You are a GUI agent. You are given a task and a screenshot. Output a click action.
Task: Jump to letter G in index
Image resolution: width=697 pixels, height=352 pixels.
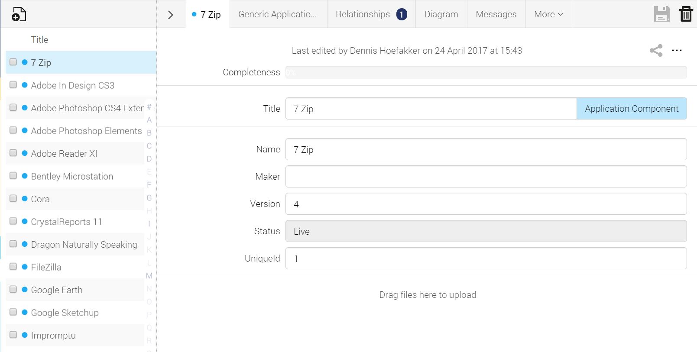tap(149, 198)
